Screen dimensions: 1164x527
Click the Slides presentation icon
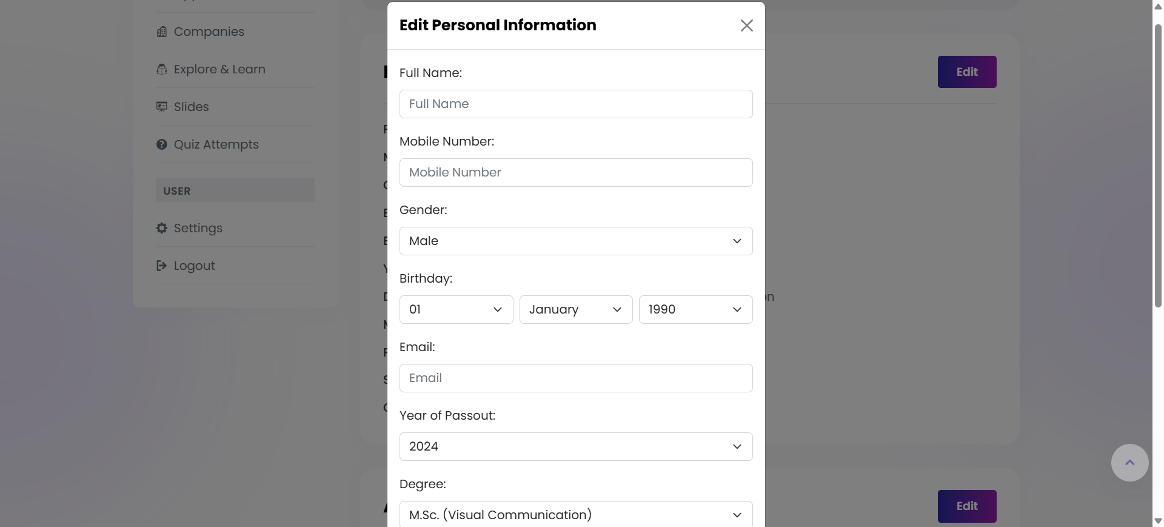coord(161,107)
